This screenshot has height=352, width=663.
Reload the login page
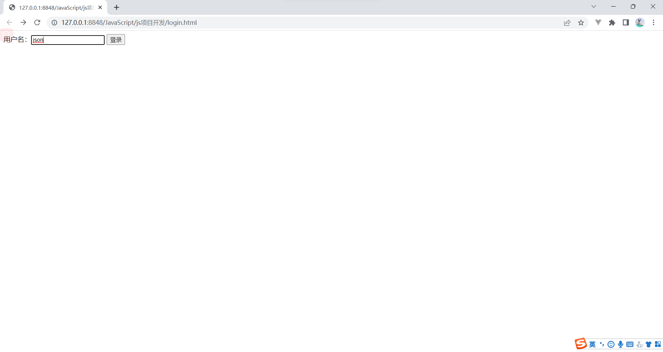(37, 22)
